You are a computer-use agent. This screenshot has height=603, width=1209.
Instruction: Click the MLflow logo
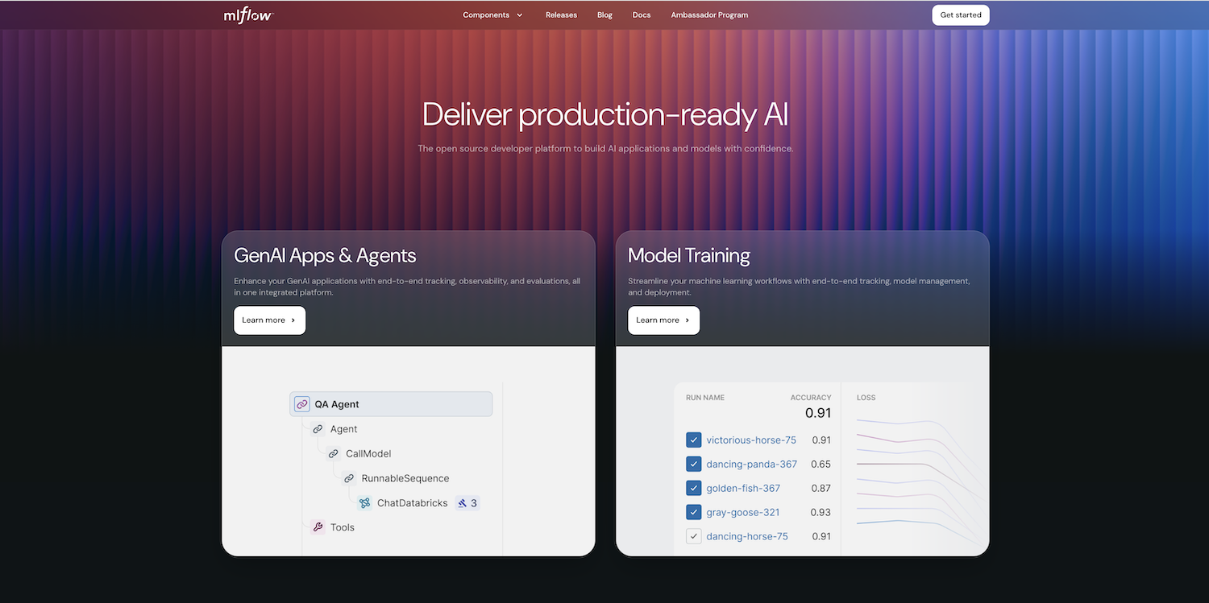click(x=248, y=15)
